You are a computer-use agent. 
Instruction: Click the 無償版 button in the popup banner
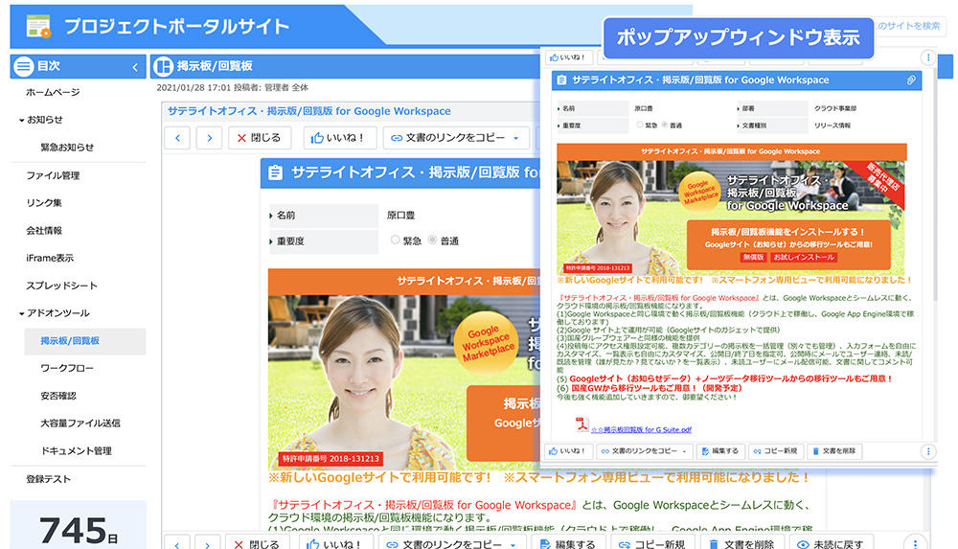point(753,258)
